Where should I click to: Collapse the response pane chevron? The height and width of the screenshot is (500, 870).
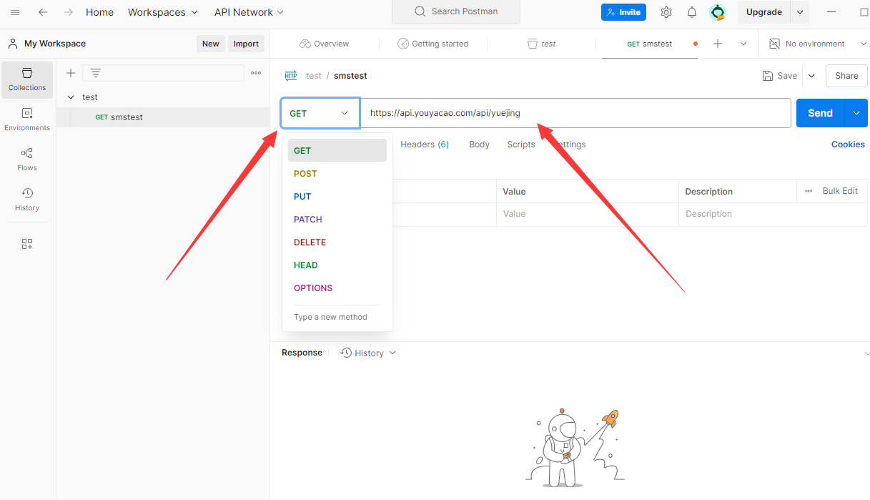(x=866, y=353)
